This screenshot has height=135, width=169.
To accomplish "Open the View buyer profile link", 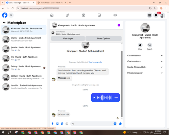I will pyautogui.click(x=95, y=62).
